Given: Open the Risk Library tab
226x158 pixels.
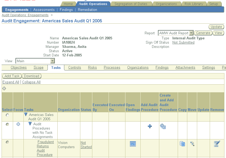Looking at the screenshot, I should click(194, 4).
